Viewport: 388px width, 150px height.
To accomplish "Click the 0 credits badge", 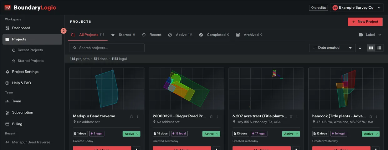I will (319, 7).
